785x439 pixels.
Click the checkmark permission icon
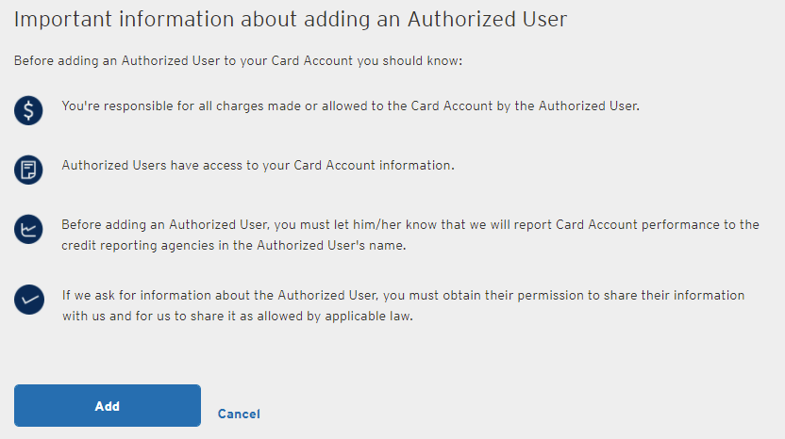pyautogui.click(x=29, y=301)
